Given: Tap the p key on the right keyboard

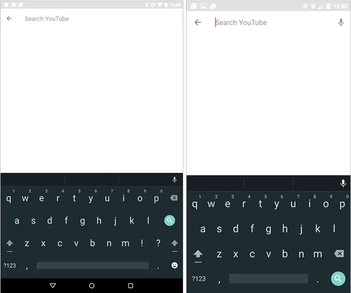Looking at the screenshot, I should pyautogui.click(x=342, y=204).
